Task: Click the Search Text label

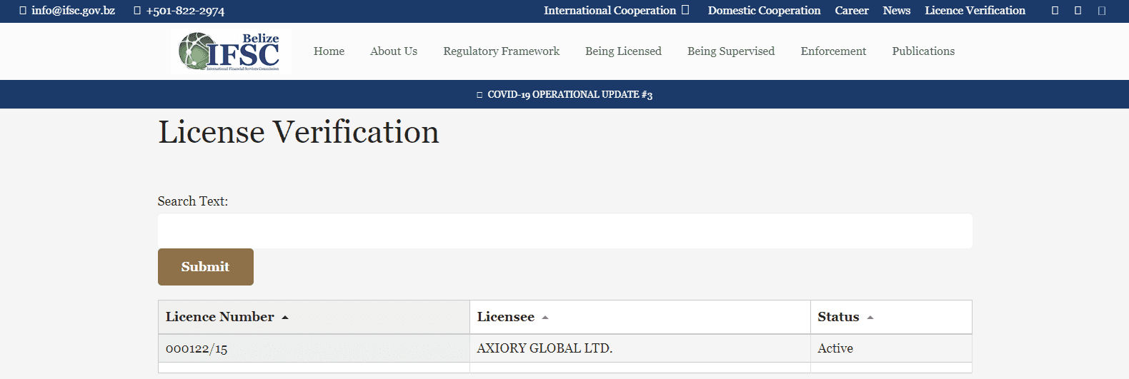Action: point(193,201)
